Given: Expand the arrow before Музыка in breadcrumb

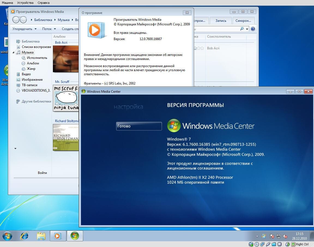Looking at the screenshot, I should point(55,20).
